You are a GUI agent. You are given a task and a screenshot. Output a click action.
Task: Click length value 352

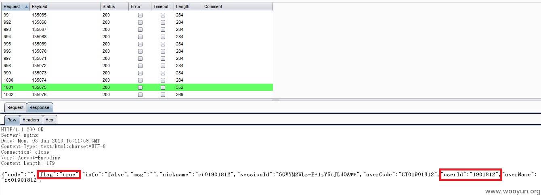pos(180,87)
